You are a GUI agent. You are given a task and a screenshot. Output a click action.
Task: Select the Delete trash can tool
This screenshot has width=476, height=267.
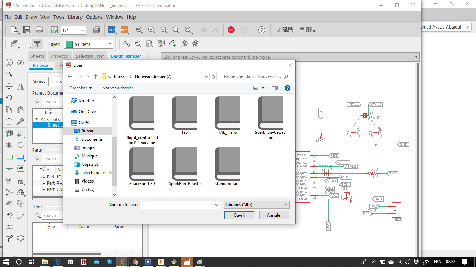(9, 121)
